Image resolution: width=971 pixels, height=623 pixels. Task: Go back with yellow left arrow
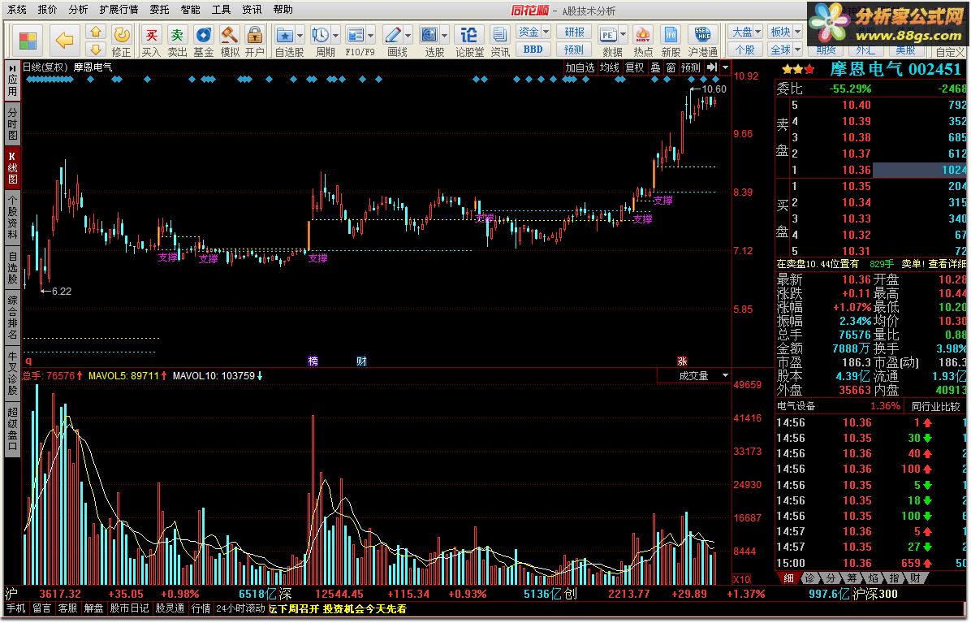pyautogui.click(x=64, y=41)
